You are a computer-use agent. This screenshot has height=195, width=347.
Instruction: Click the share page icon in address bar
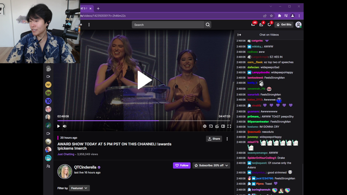pyautogui.click(x=265, y=16)
